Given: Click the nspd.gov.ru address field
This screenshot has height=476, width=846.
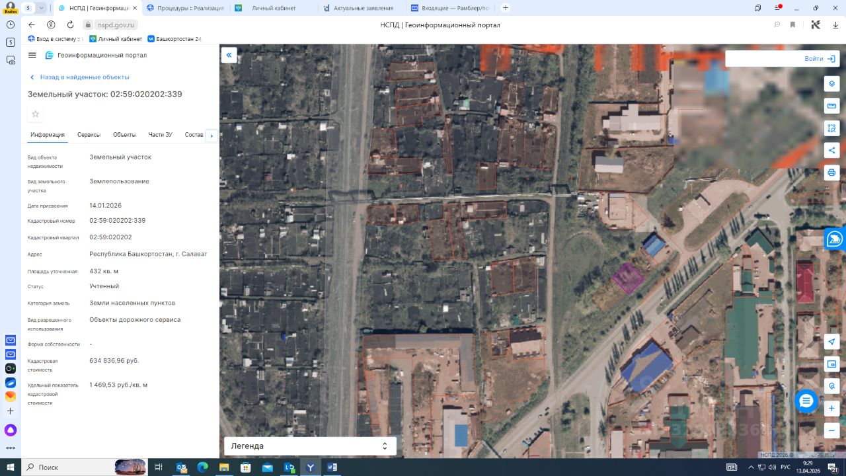Looking at the screenshot, I should [116, 24].
